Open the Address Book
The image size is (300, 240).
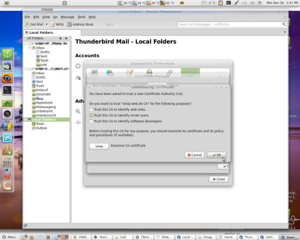click(80, 25)
